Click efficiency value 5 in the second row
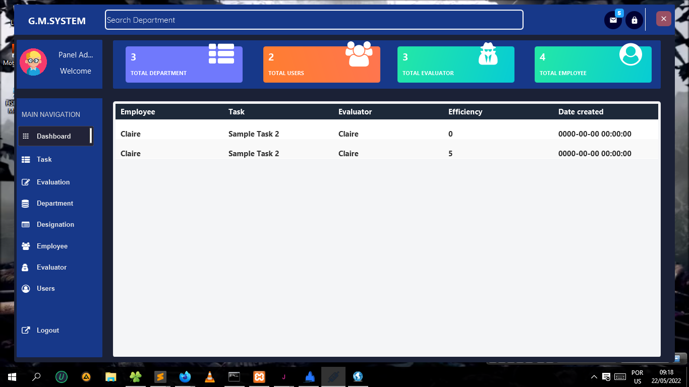 click(x=450, y=154)
